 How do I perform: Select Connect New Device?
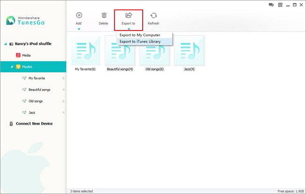(34, 124)
